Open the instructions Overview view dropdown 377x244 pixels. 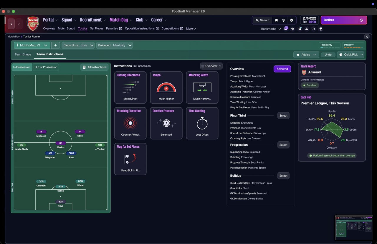click(211, 66)
